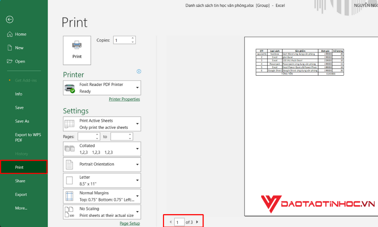Open the Foxit Reader PDF Printer dropdown
This screenshot has height=227, width=378.
[102, 87]
